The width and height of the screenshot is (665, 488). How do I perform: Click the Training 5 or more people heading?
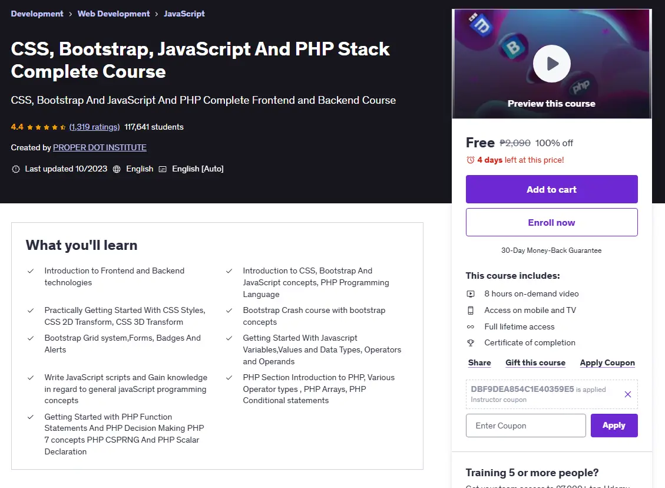[532, 473]
